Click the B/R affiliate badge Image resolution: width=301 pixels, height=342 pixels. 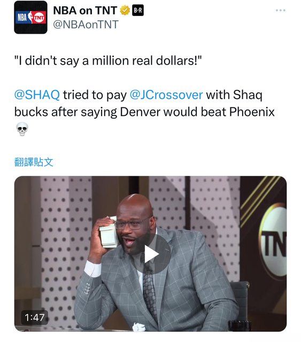point(138,11)
